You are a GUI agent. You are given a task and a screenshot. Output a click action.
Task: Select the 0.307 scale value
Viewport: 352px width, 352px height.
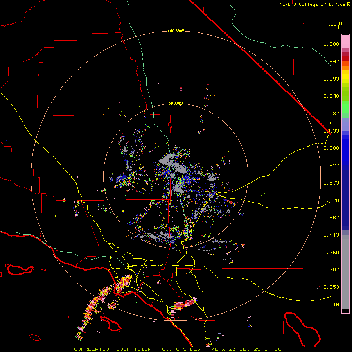331,270
